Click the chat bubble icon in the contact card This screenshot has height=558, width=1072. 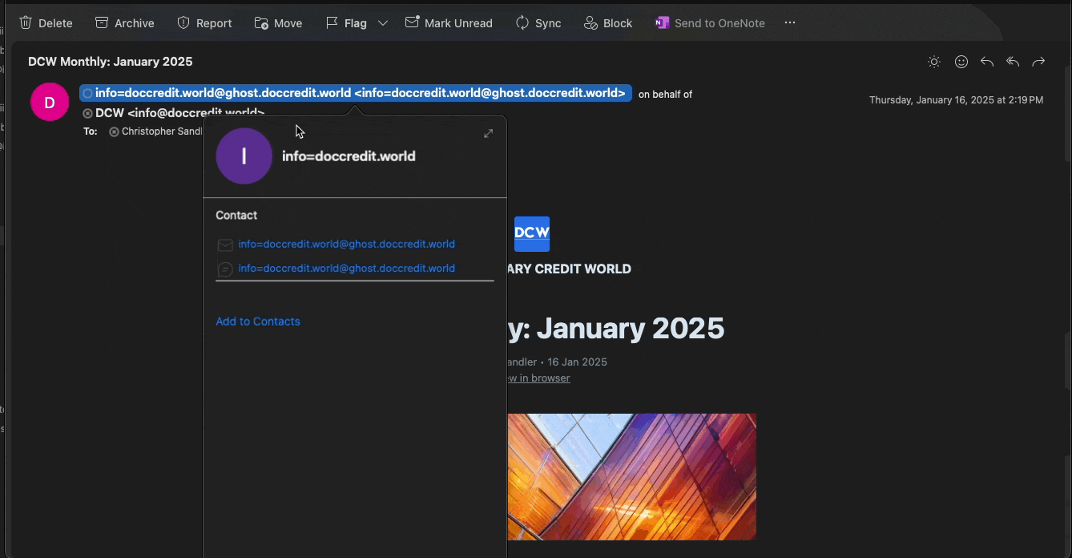point(225,269)
